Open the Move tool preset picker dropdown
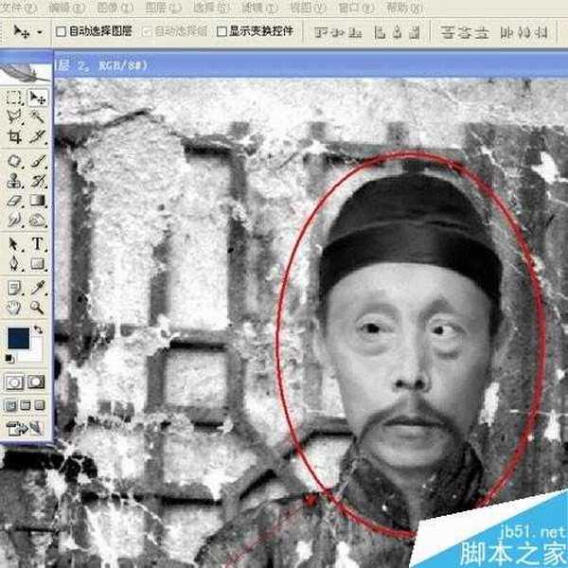Screen dimensions: 568x568 pyautogui.click(x=40, y=32)
